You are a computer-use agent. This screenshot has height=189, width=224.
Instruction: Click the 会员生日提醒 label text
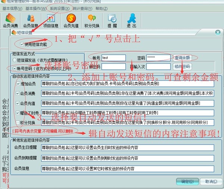pos(25,147)
